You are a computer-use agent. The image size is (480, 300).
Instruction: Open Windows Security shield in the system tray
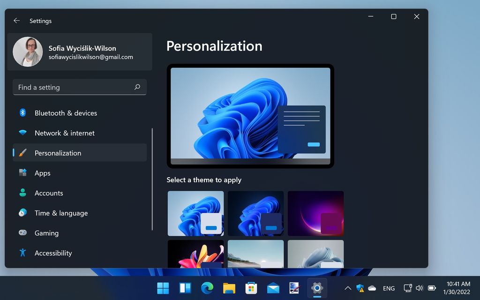[x=360, y=288]
